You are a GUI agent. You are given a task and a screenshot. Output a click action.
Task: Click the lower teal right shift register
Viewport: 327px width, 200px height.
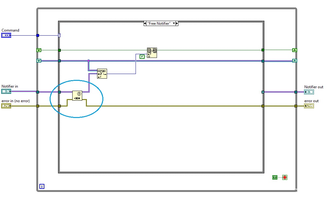294,61
